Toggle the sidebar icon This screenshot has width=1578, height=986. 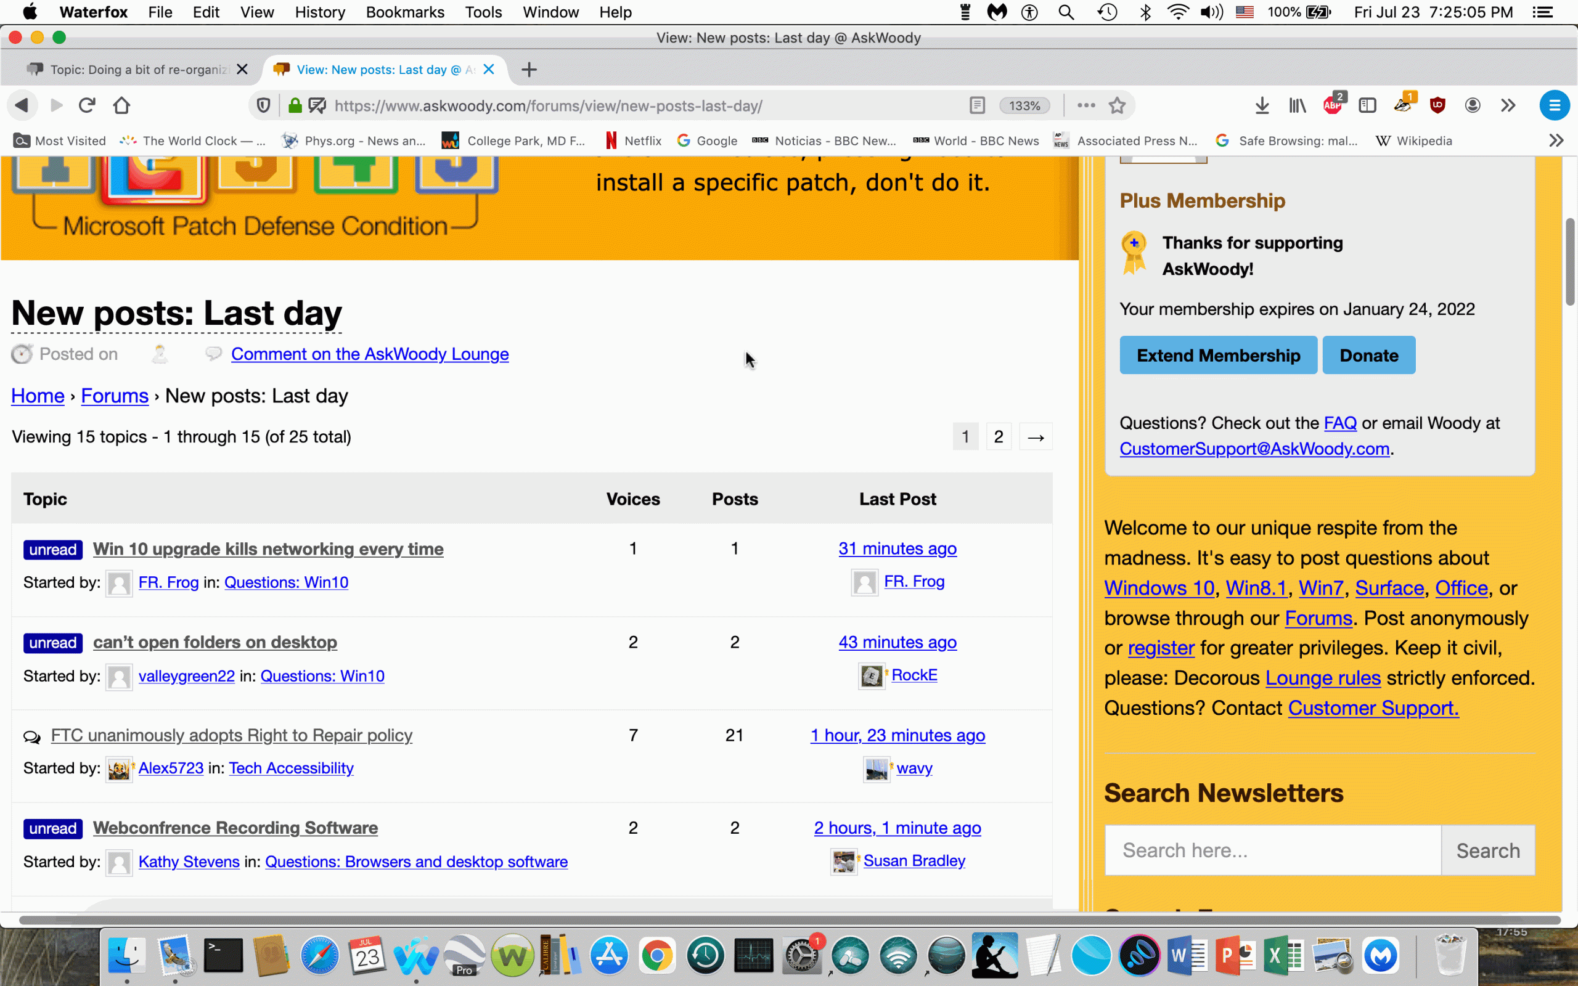1367,105
